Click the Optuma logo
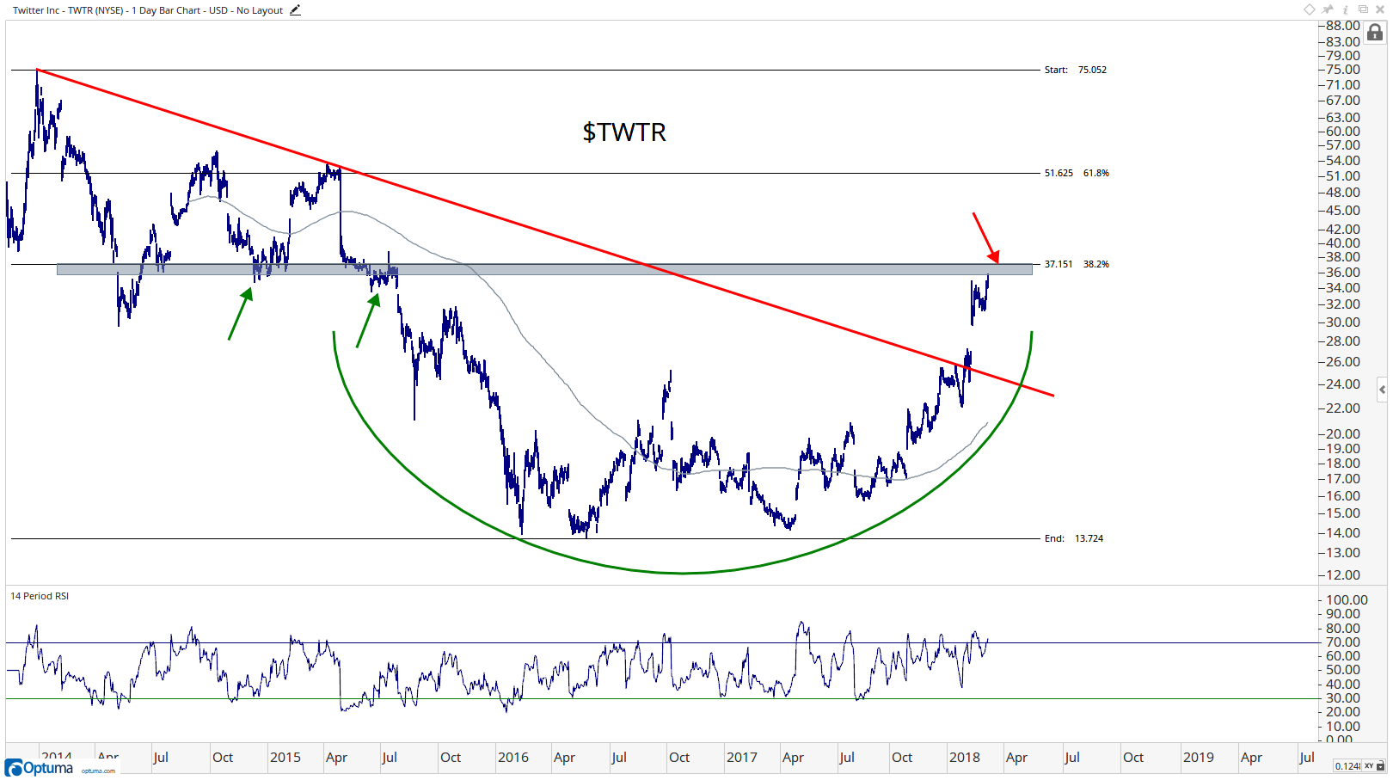 (x=40, y=767)
